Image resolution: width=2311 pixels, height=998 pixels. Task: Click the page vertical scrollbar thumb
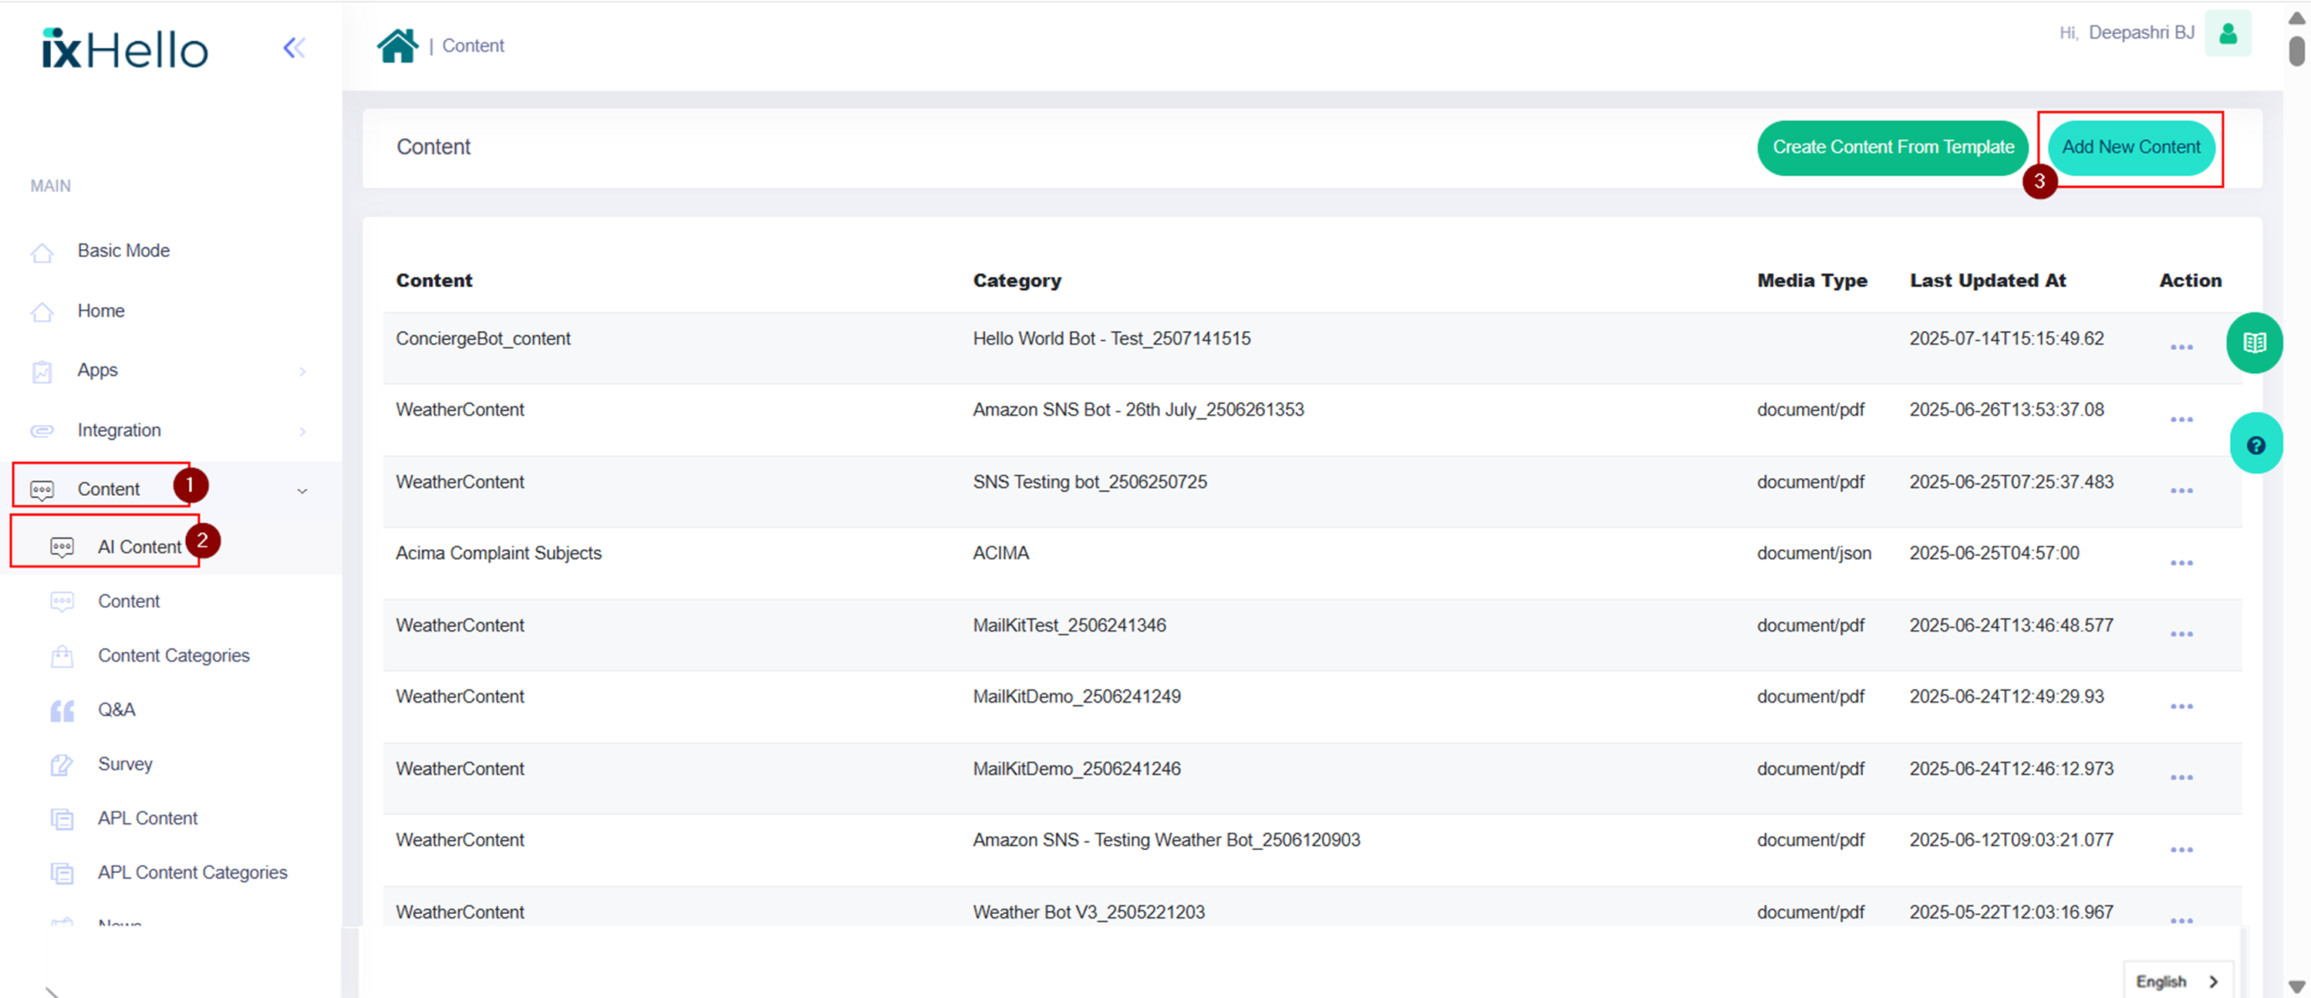(x=2296, y=51)
